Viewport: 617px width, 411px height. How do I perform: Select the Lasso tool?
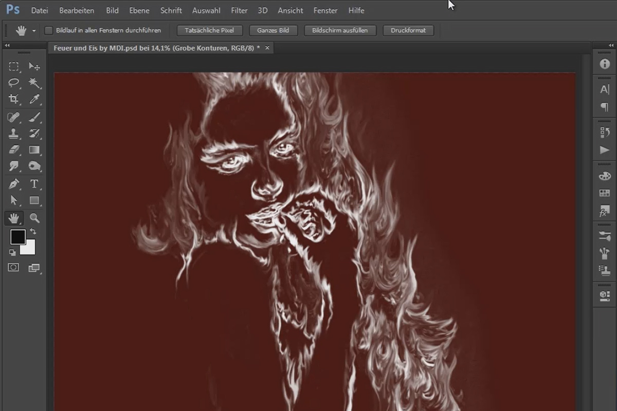tap(14, 83)
